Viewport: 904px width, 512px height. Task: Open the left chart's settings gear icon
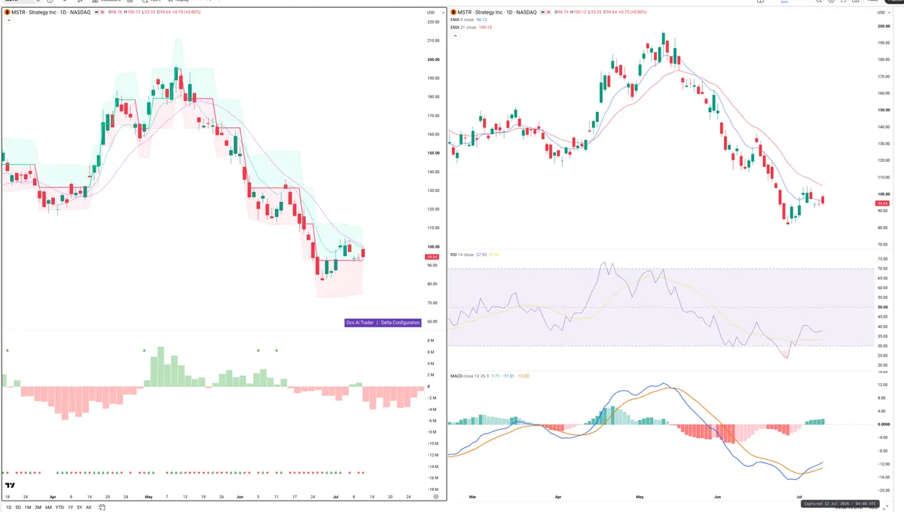coord(436,497)
